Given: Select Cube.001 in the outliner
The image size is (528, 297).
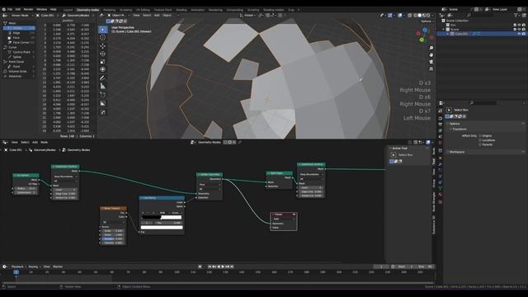Looking at the screenshot, I should [x=460, y=34].
